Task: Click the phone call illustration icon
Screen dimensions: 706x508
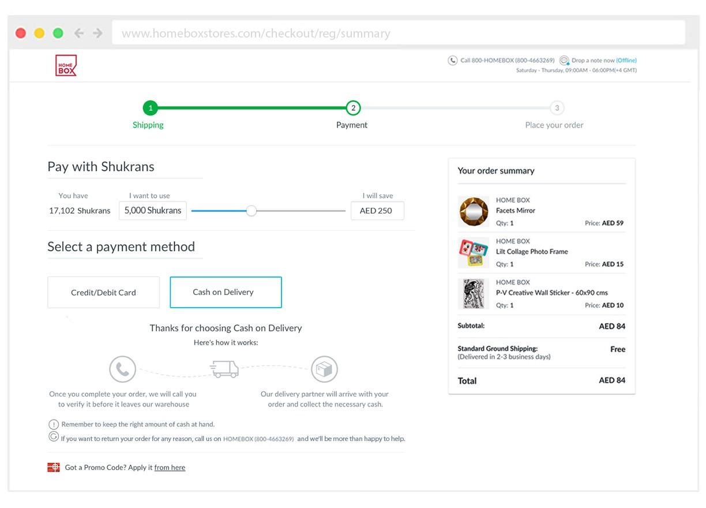Action: (x=122, y=369)
